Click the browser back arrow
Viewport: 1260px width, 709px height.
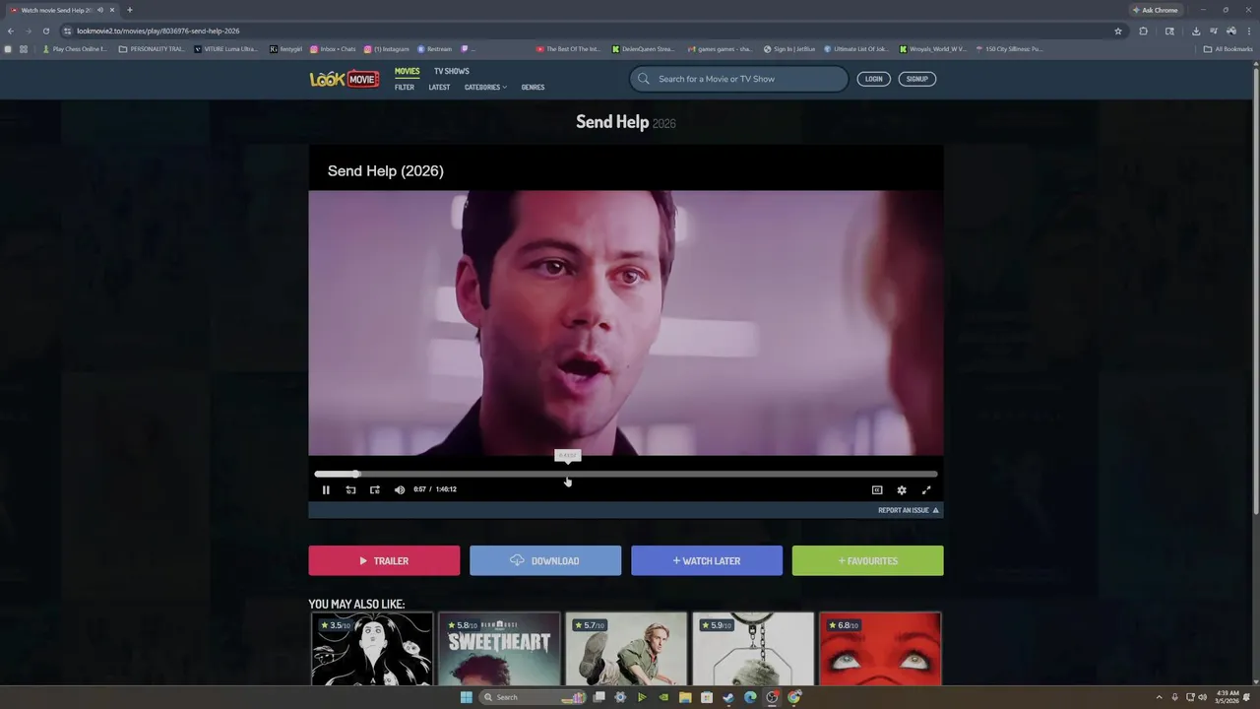click(x=11, y=31)
